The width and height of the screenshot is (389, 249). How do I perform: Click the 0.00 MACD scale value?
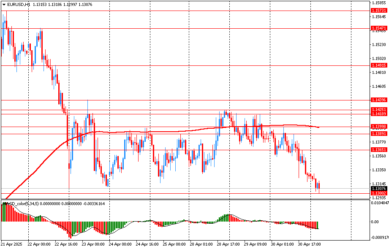375,222
